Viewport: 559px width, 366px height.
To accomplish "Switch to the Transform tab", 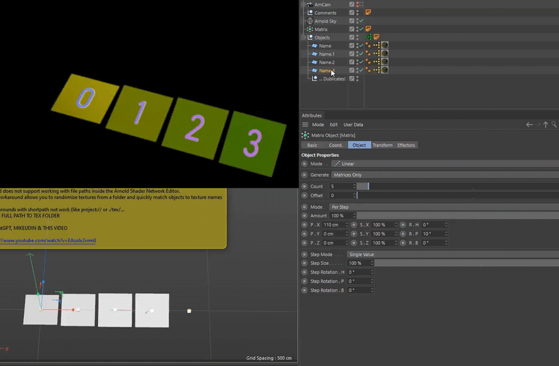I will [383, 145].
